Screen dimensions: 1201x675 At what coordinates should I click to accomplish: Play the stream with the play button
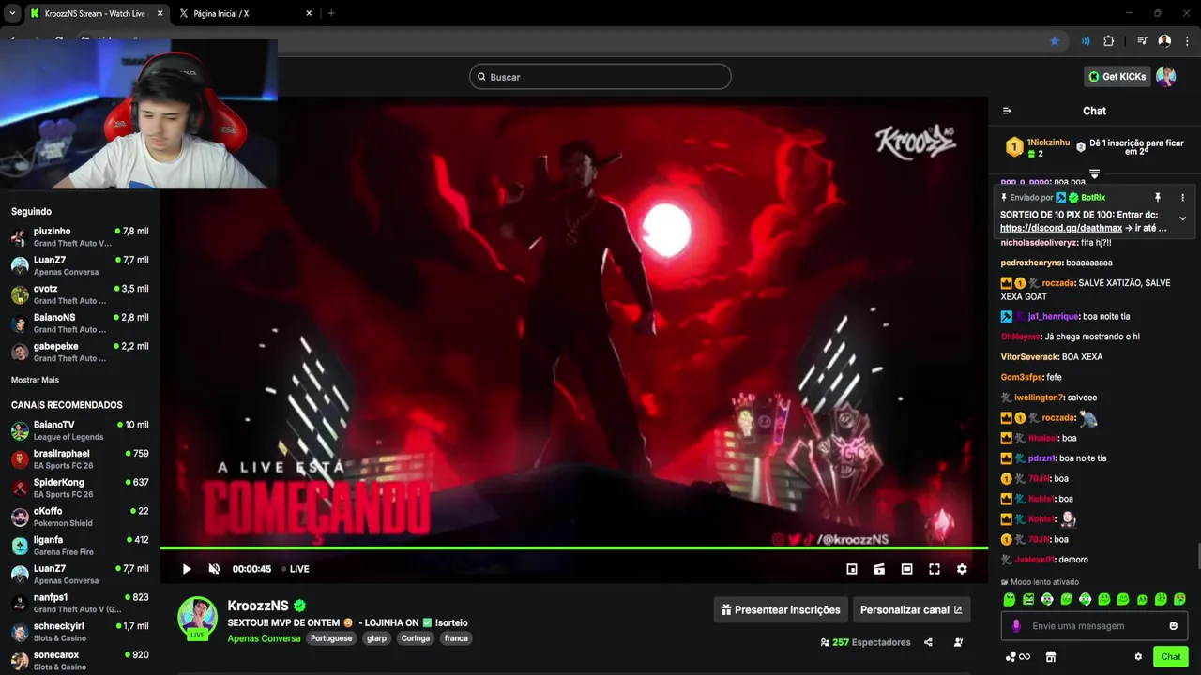(x=187, y=569)
